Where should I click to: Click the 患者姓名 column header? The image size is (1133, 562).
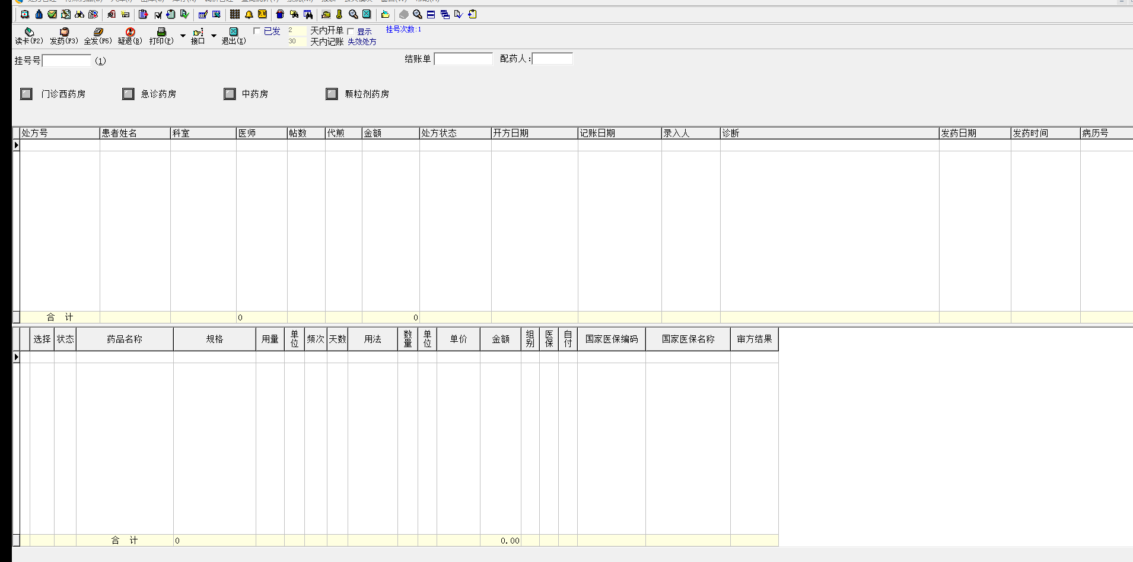(135, 133)
